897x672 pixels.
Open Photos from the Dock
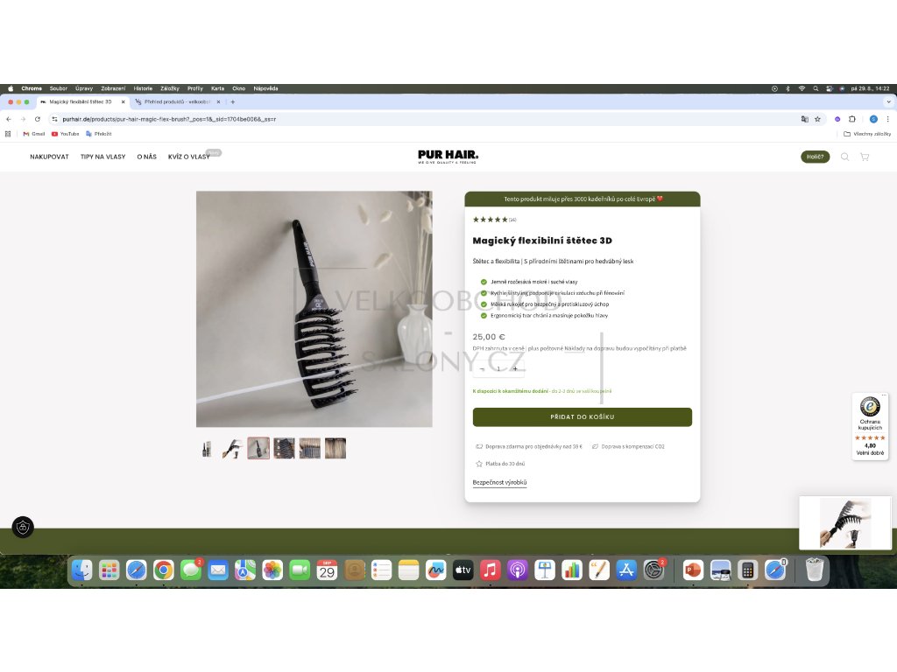click(x=272, y=570)
